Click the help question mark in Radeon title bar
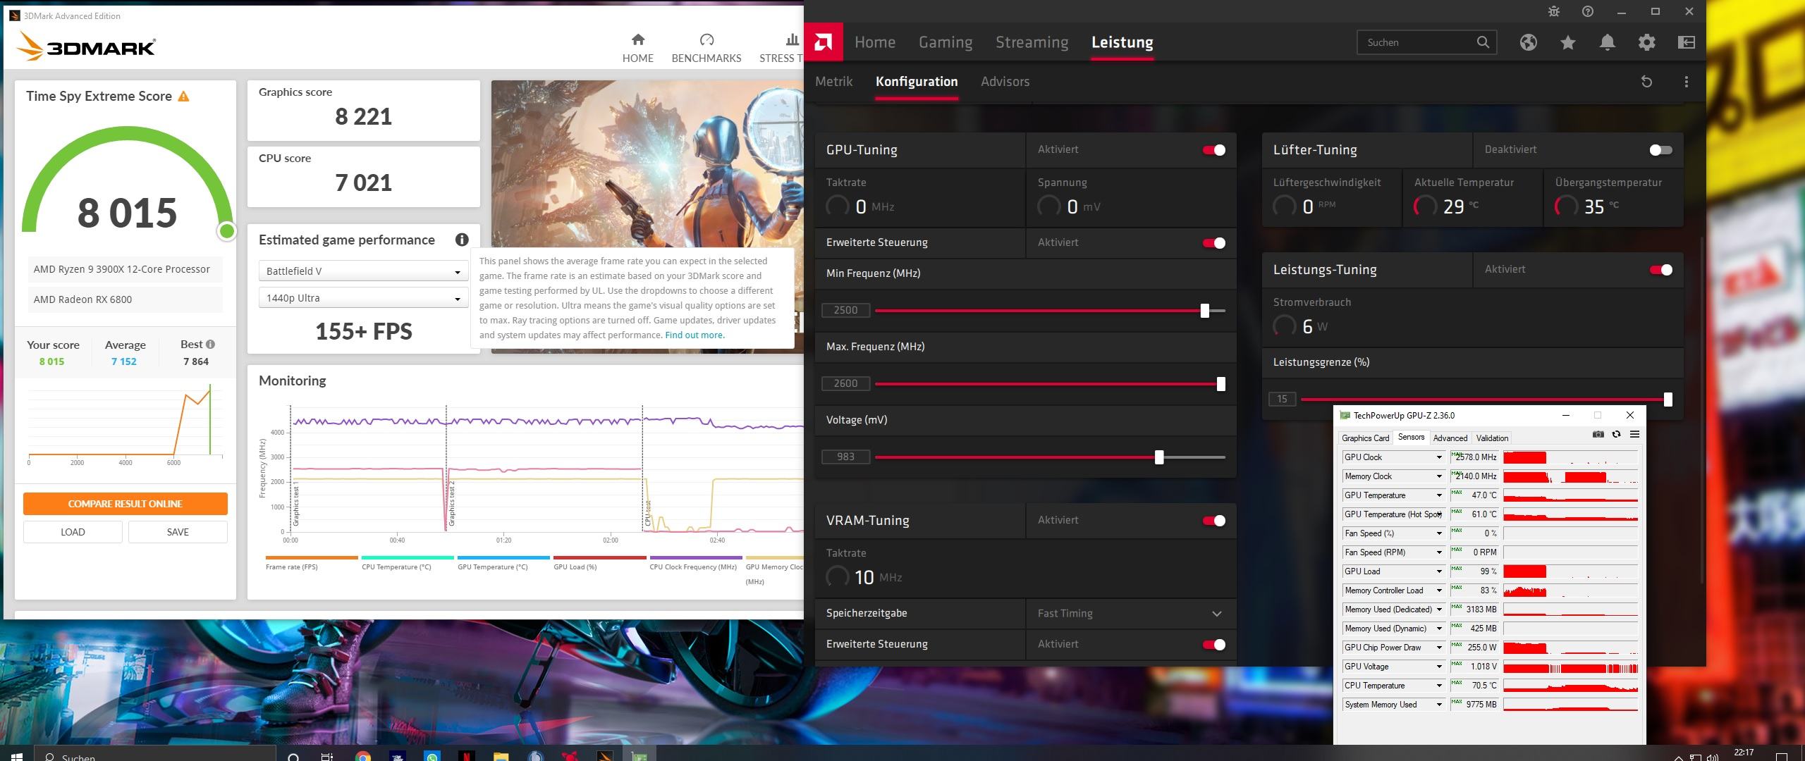The image size is (1805, 761). tap(1587, 11)
